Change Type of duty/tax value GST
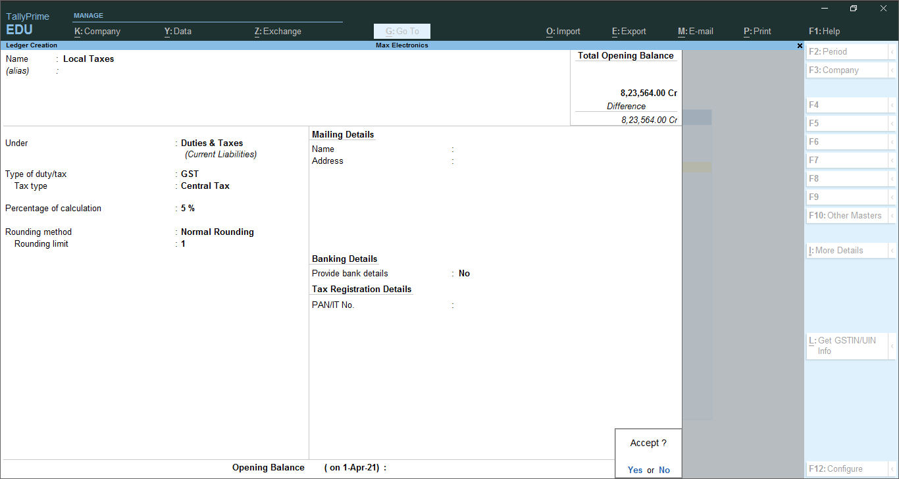This screenshot has width=899, height=479. tap(190, 174)
